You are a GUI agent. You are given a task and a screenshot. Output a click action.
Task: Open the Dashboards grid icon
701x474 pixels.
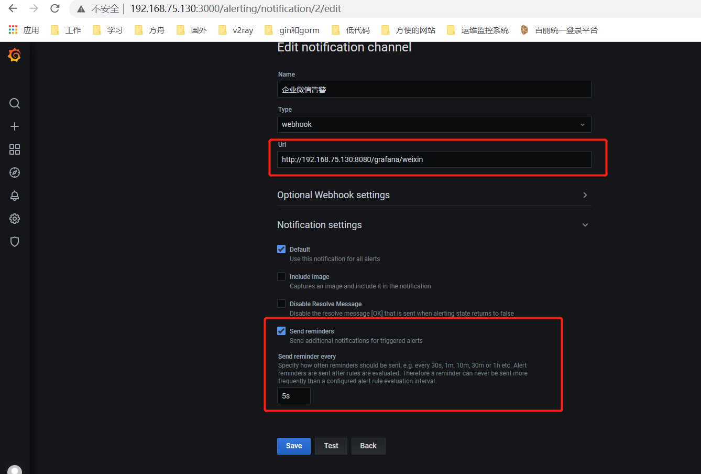(x=15, y=149)
